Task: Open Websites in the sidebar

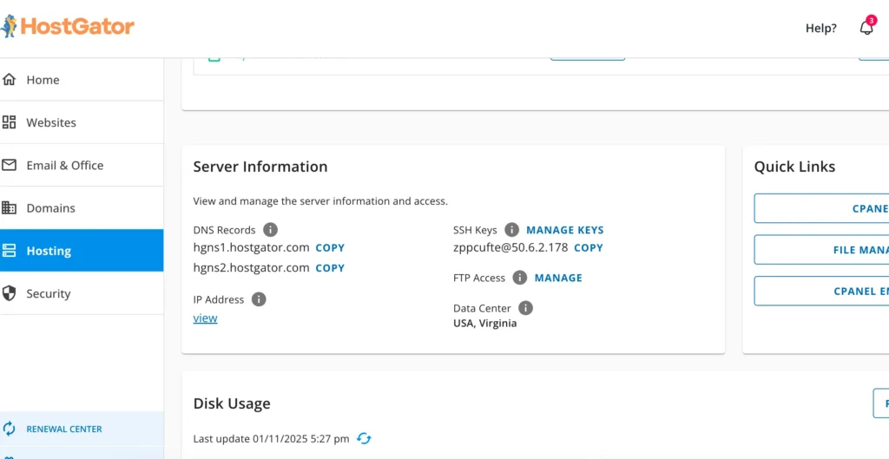Action: pos(51,122)
